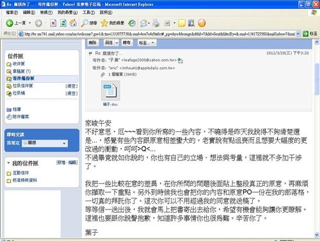The height and width of the screenshot is (241, 320).
Task: Open the 工具(T) menu
Action: point(89,12)
